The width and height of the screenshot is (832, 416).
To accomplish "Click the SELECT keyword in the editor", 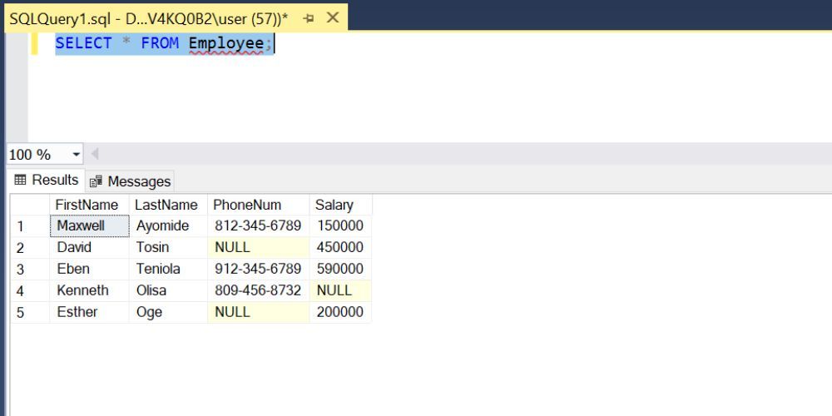I will [83, 43].
